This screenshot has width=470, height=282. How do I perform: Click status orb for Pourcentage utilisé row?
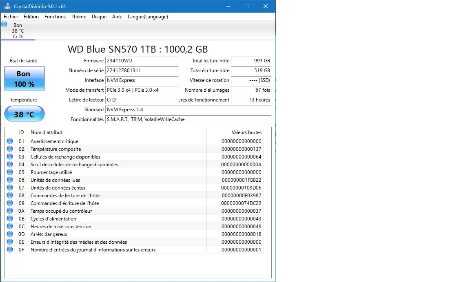click(x=10, y=172)
